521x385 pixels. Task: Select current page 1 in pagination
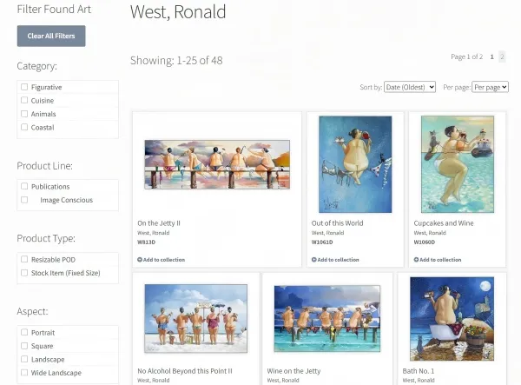pyautogui.click(x=491, y=56)
